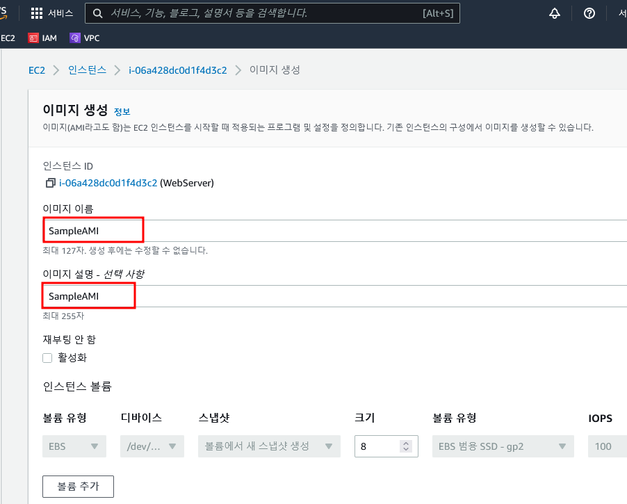Click the search magnifier icon
This screenshot has height=504, width=627.
click(x=97, y=13)
